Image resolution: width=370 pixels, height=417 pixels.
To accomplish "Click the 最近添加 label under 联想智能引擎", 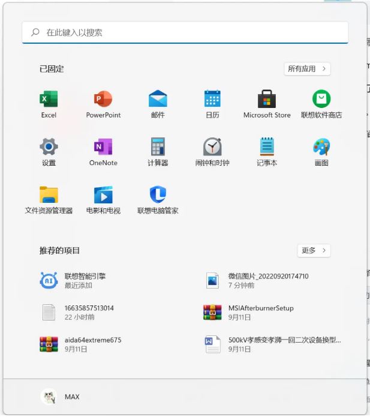I will (79, 286).
